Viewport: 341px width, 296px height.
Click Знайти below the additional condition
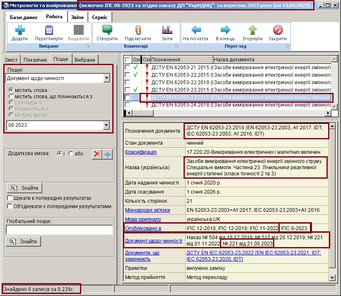(x=24, y=188)
